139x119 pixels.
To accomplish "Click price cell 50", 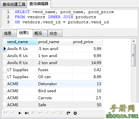I will coord(87,105).
